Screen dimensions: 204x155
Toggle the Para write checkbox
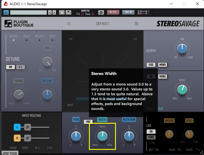tap(93, 14)
